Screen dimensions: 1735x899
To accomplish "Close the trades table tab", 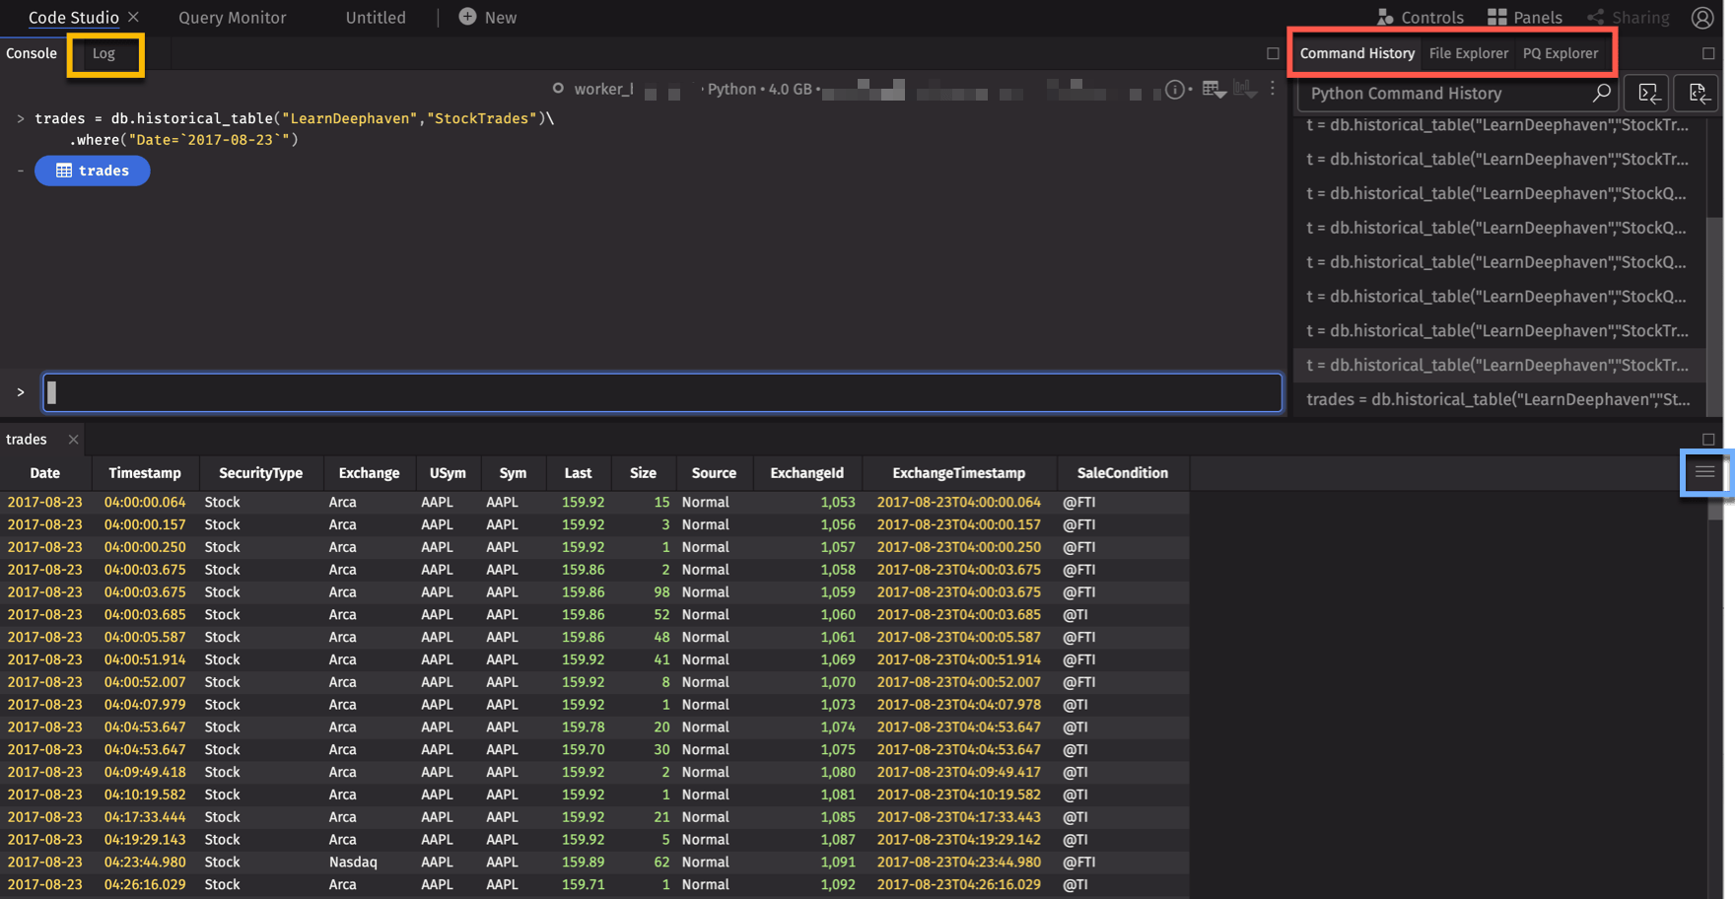I will 73,440.
